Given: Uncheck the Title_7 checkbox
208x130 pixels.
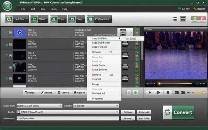Looking at the screenshot, I should pos(10,79).
